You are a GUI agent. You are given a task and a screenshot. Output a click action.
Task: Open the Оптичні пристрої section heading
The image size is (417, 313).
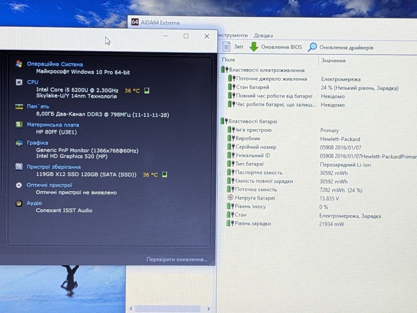pos(49,185)
